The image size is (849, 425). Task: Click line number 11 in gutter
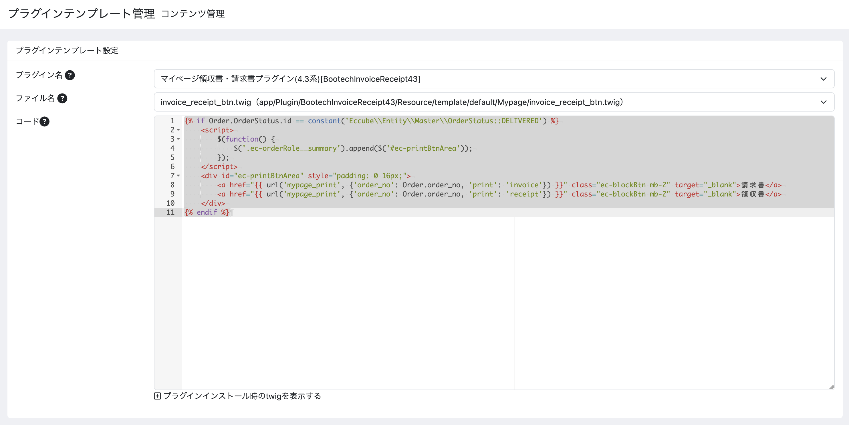[x=170, y=213]
